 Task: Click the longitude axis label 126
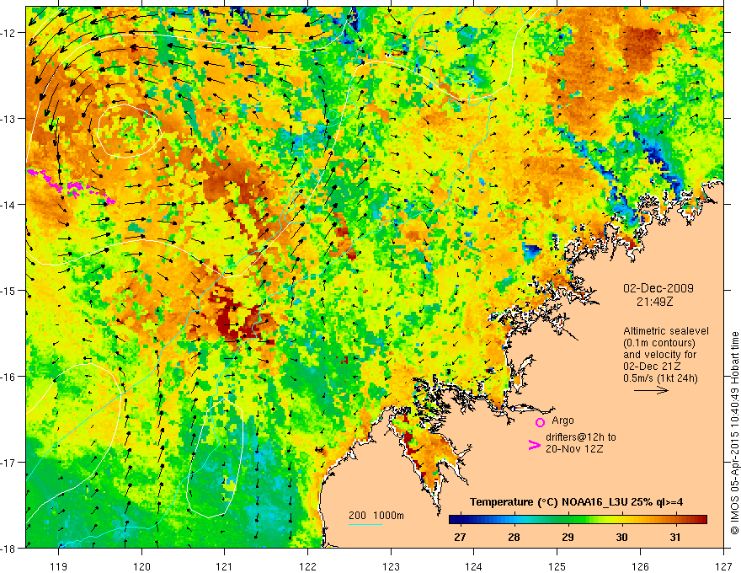coord(640,567)
